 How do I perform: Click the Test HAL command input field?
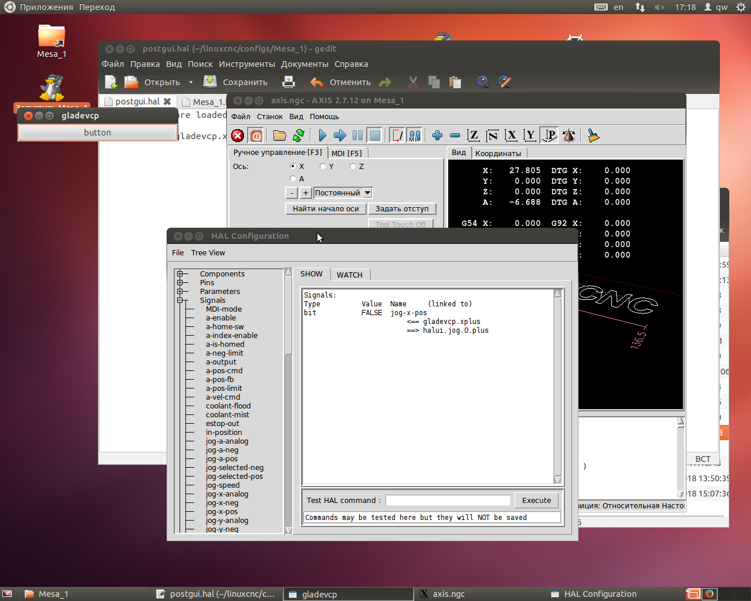click(x=448, y=501)
